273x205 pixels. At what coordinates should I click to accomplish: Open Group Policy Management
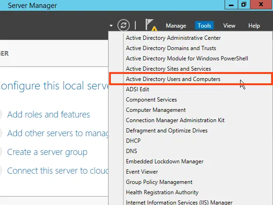tap(159, 182)
